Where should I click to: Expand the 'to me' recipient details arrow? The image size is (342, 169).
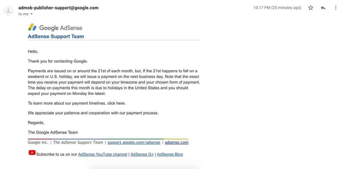[x=31, y=14]
